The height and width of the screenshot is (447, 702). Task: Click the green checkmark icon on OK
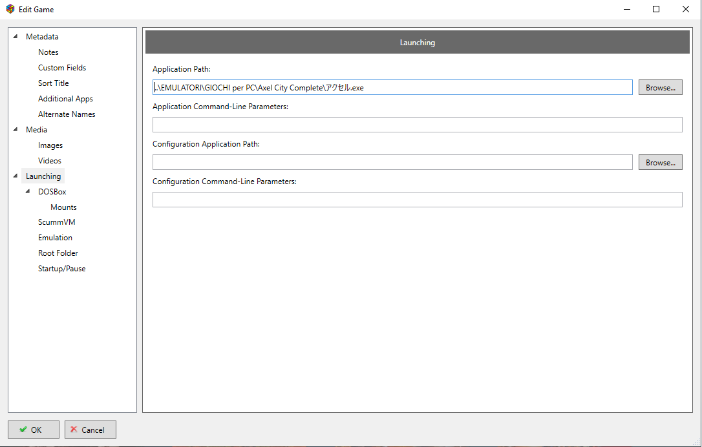coord(23,430)
